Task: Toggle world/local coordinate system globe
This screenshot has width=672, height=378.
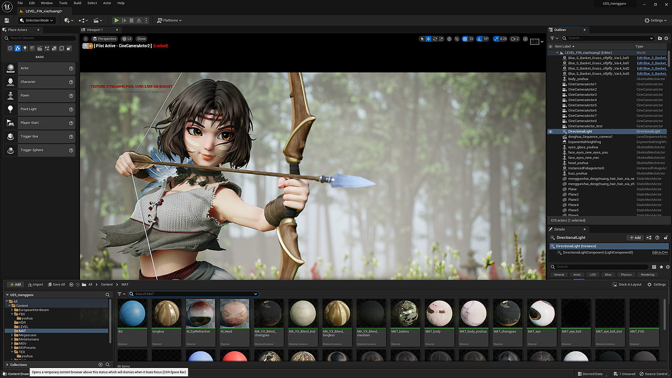Action: tap(449, 39)
